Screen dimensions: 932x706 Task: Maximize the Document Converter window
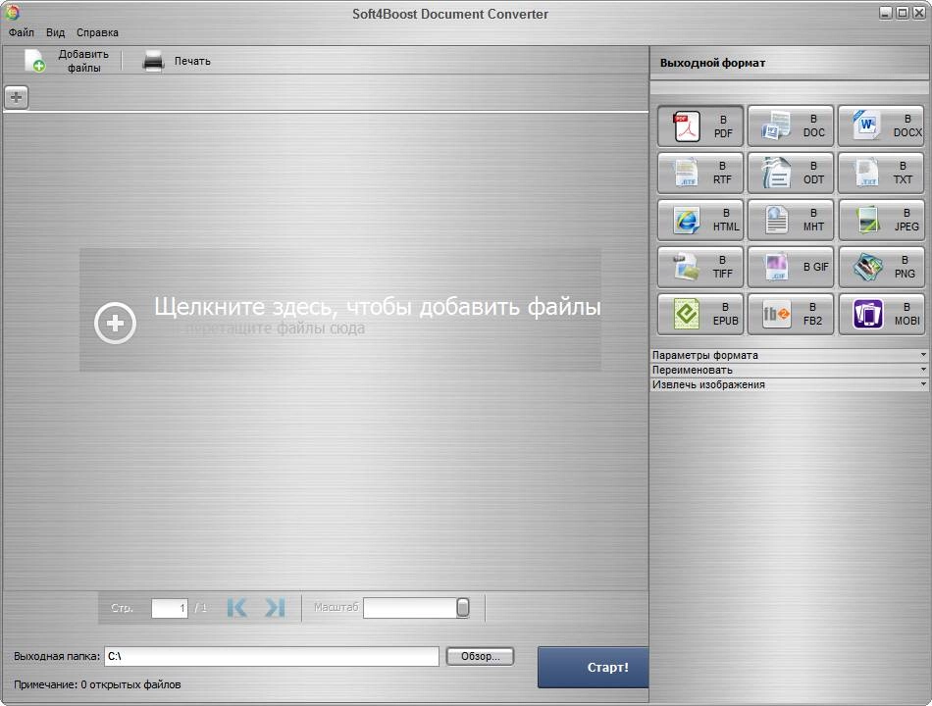click(903, 13)
